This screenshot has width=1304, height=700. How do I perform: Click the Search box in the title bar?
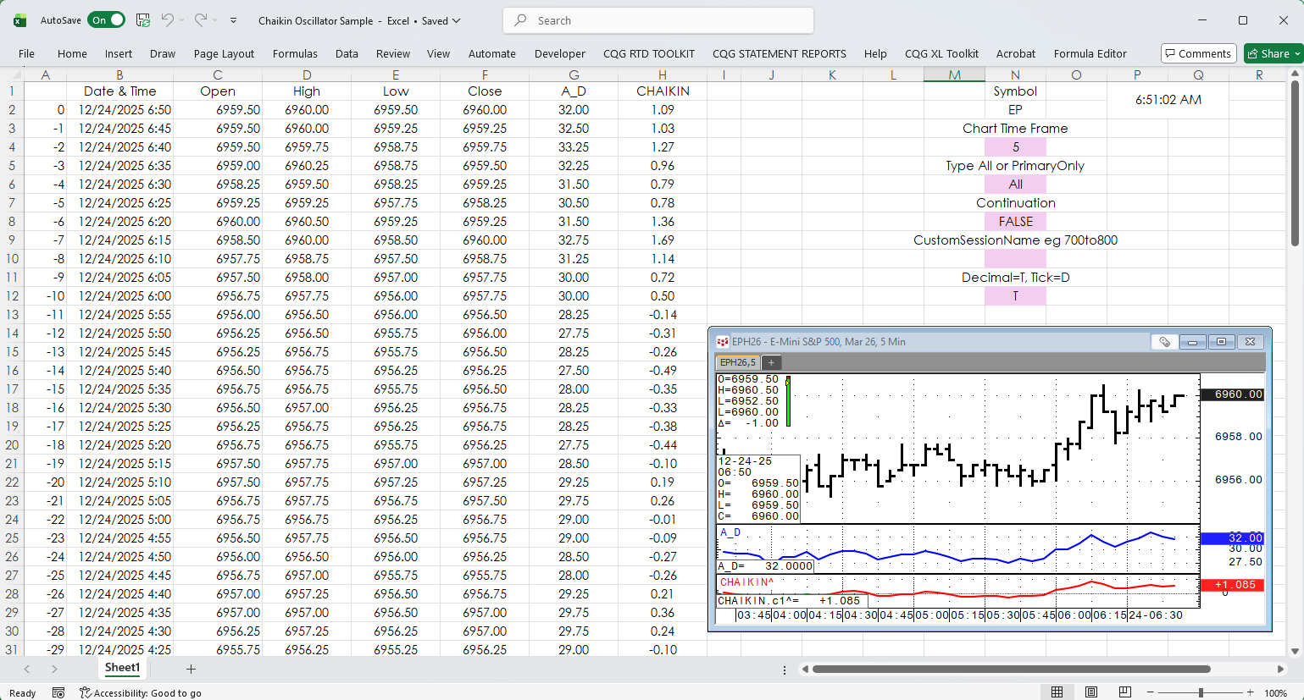pos(658,20)
